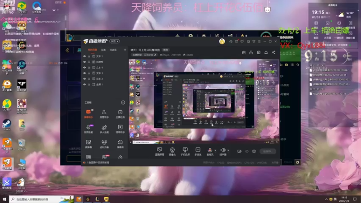The image size is (361, 203).
Task: Open stream settings gear icon
Action: click(x=254, y=151)
